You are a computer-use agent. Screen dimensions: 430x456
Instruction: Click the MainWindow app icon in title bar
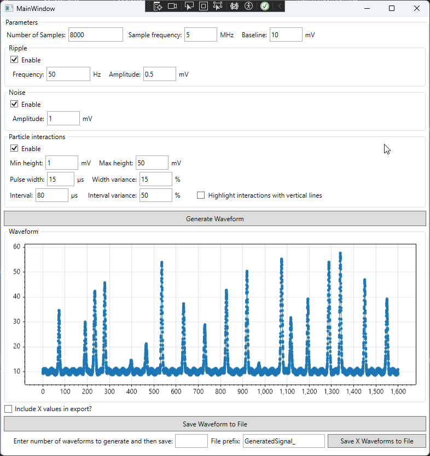pos(9,8)
